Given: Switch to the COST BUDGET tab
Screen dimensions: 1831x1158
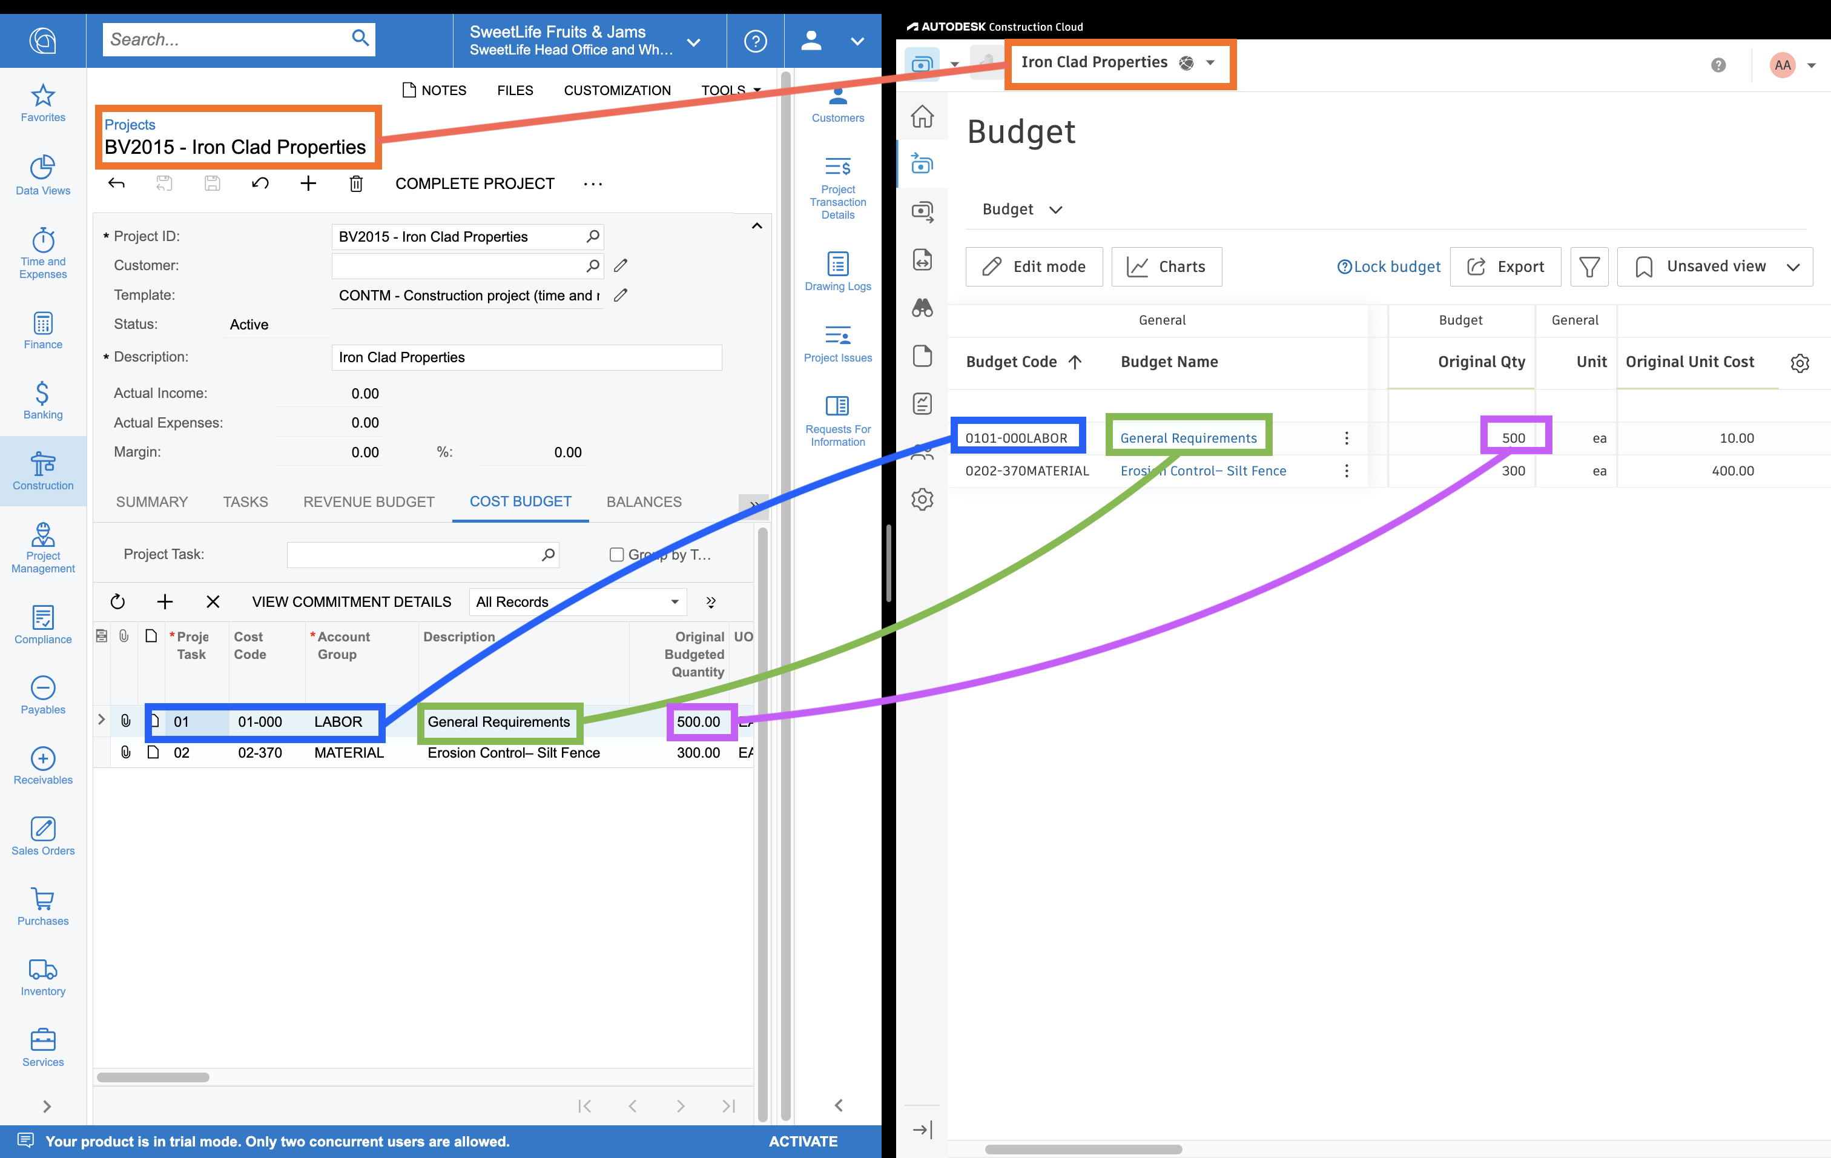Looking at the screenshot, I should point(520,501).
